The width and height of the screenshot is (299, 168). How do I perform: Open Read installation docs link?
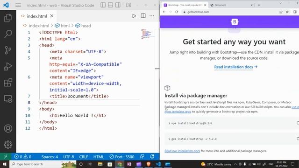[235, 67]
